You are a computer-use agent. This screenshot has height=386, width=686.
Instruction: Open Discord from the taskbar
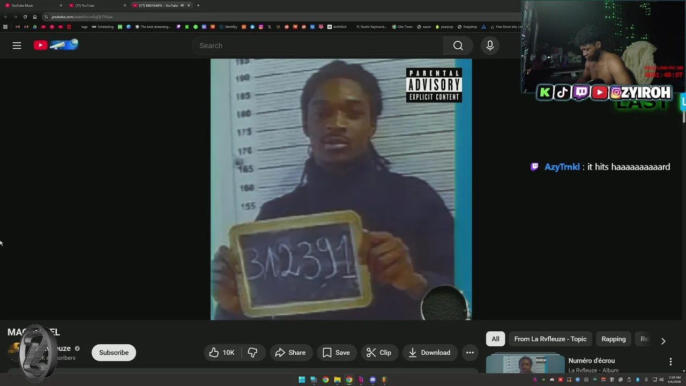(372, 380)
